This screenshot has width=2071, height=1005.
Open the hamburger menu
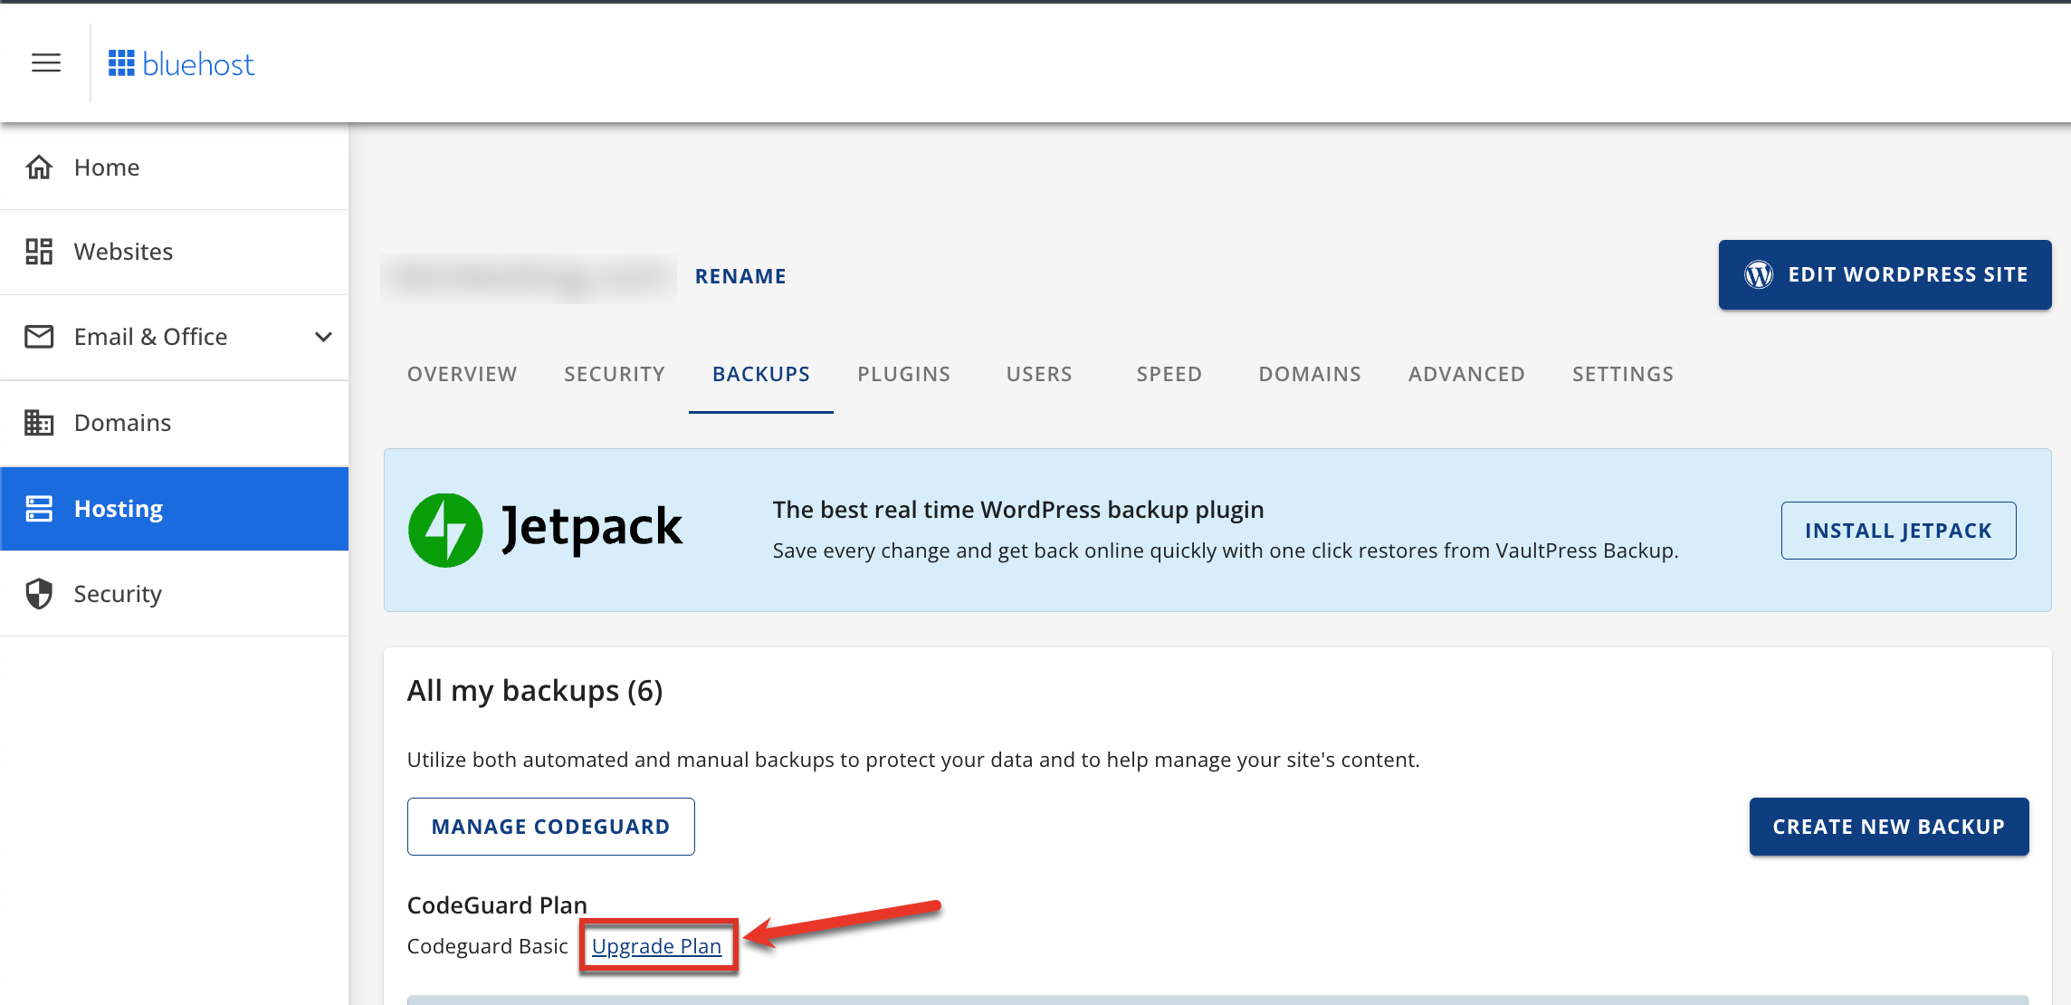(x=46, y=62)
